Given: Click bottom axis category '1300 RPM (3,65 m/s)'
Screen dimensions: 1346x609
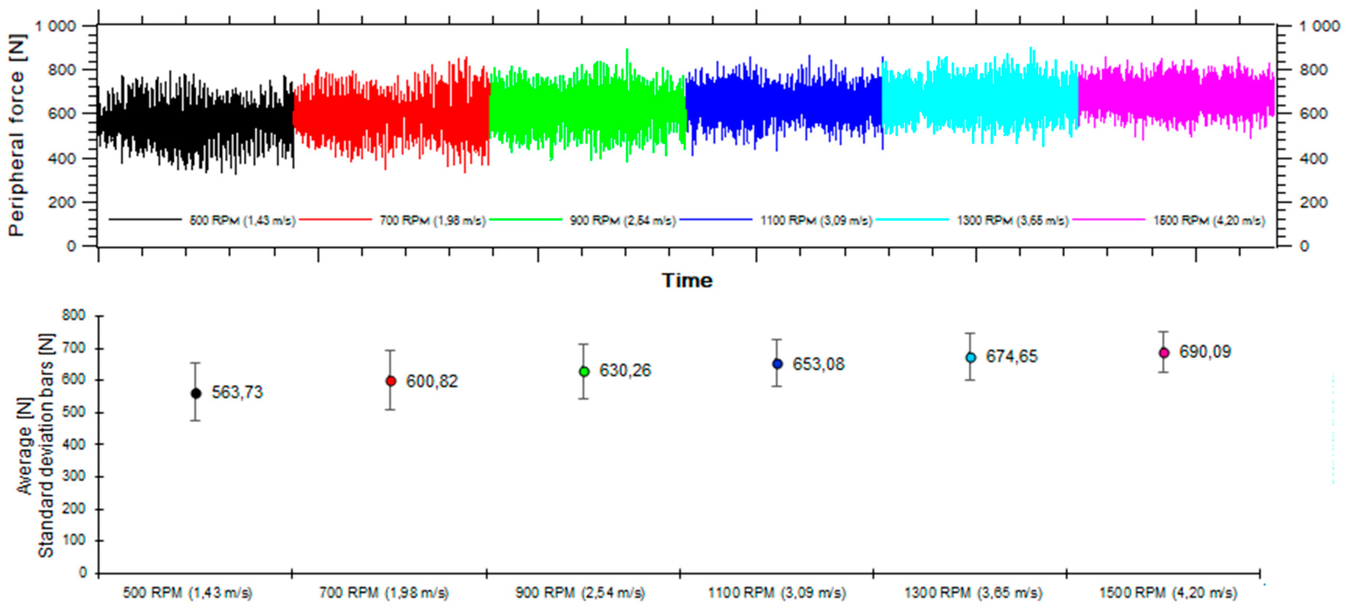Looking at the screenshot, I should point(973,593).
